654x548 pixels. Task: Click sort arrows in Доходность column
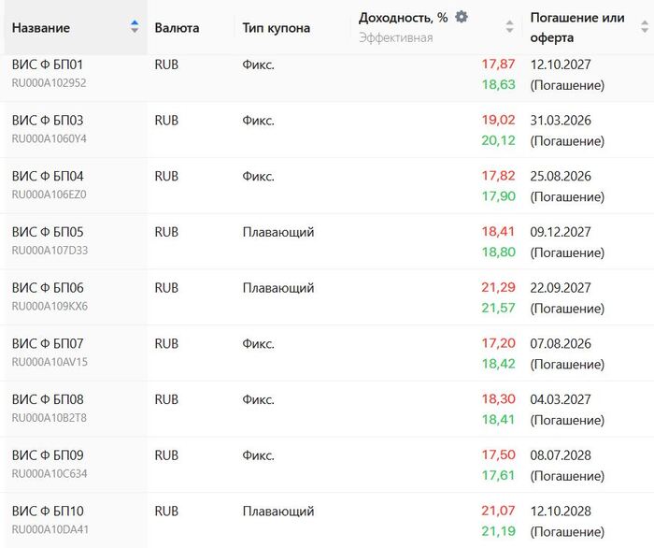click(509, 27)
